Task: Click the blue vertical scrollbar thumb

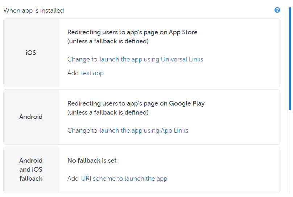Action: point(290,58)
